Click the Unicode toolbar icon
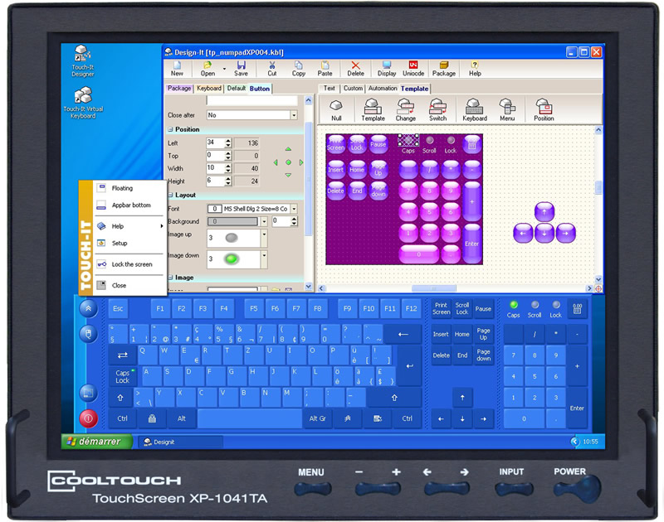 tap(413, 69)
